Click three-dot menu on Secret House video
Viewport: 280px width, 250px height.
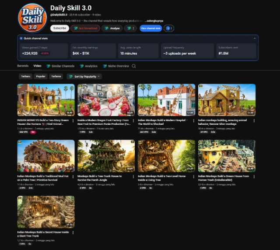pos(73,232)
